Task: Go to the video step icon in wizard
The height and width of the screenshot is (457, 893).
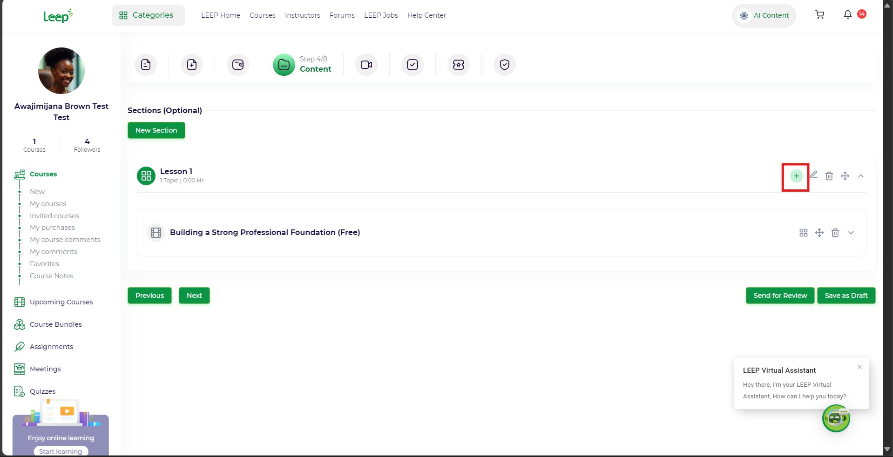Action: tap(366, 65)
